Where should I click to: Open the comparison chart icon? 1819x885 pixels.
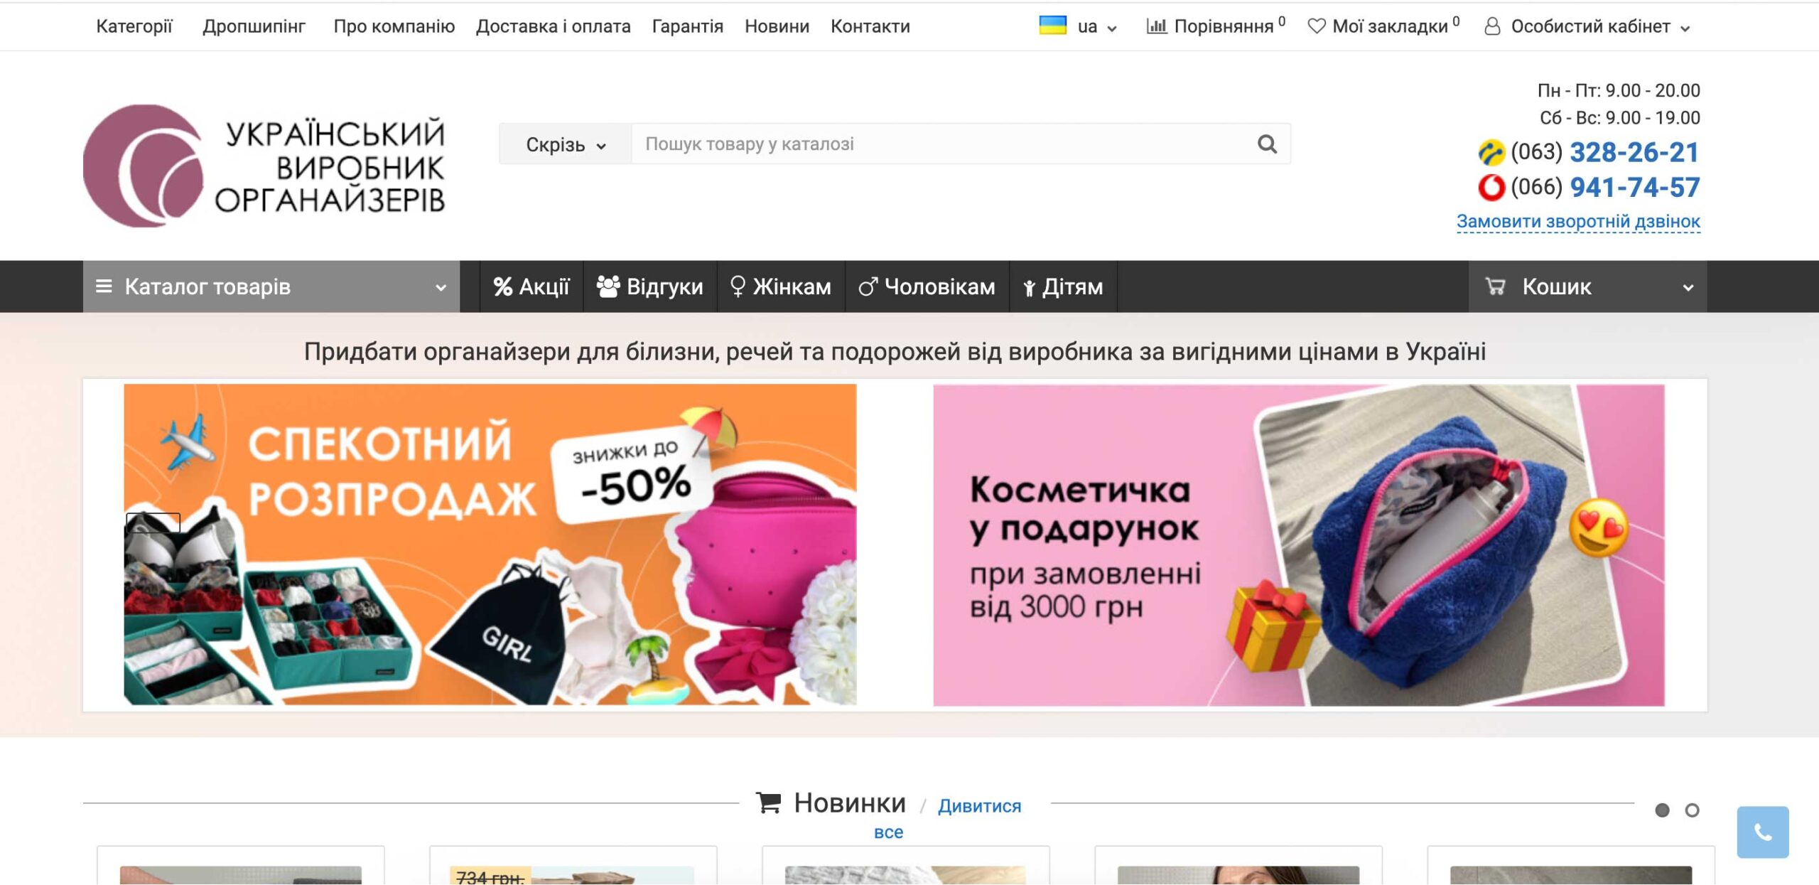point(1156,26)
